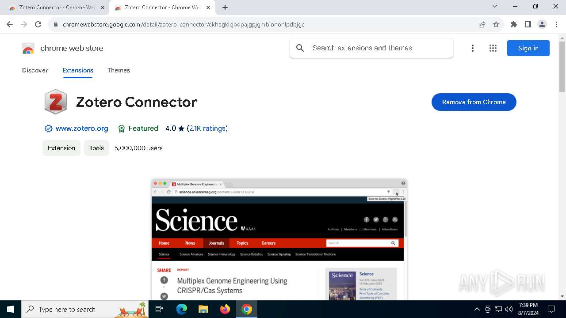Click the Featured badge icon
Image resolution: width=566 pixels, height=318 pixels.
click(122, 129)
